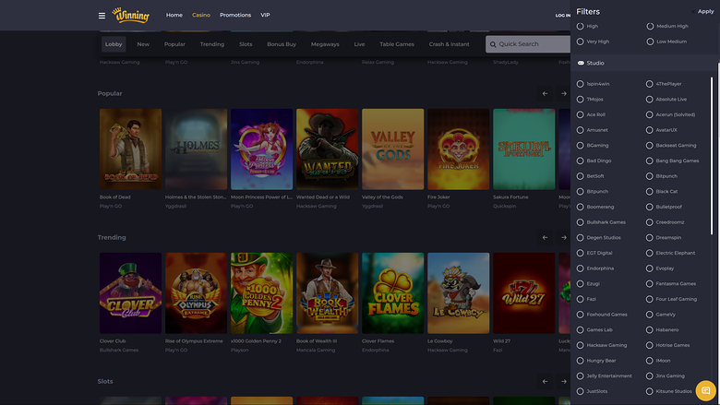The width and height of the screenshot is (720, 405).
Task: Collapse the Studio filter section header
Action: [x=644, y=63]
